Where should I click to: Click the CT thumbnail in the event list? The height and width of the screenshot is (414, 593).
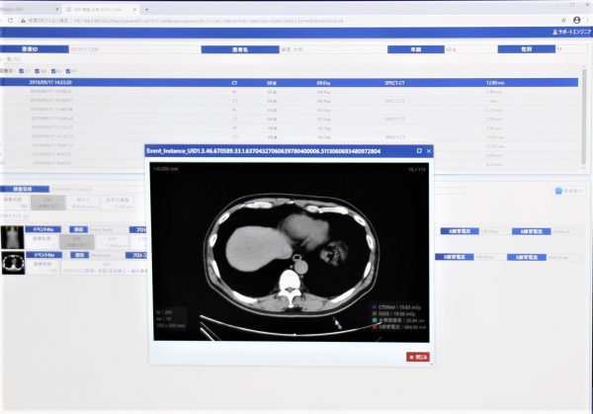tap(15, 264)
